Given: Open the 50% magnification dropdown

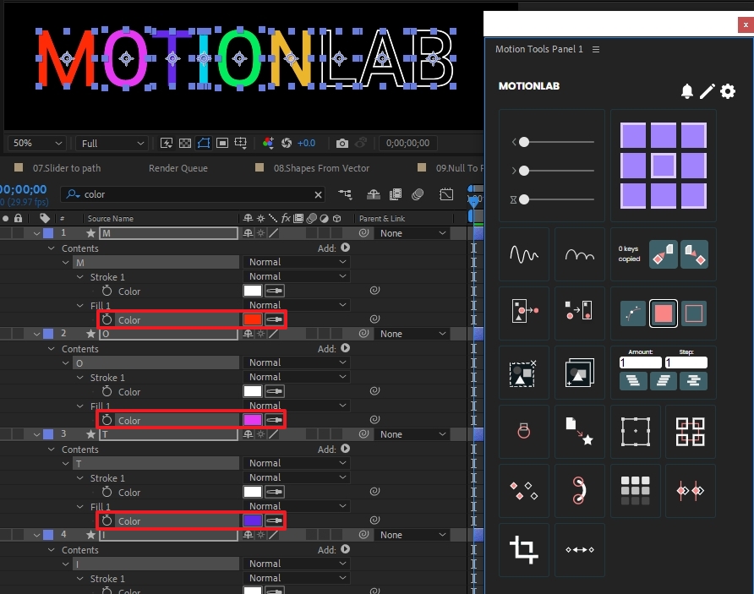Looking at the screenshot, I should tap(37, 143).
